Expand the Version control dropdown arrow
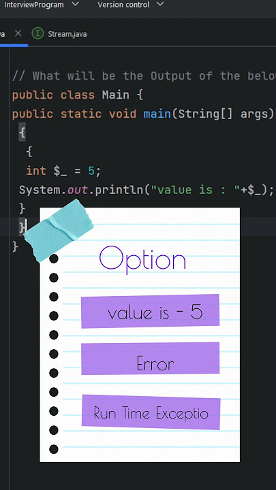 [x=160, y=4]
